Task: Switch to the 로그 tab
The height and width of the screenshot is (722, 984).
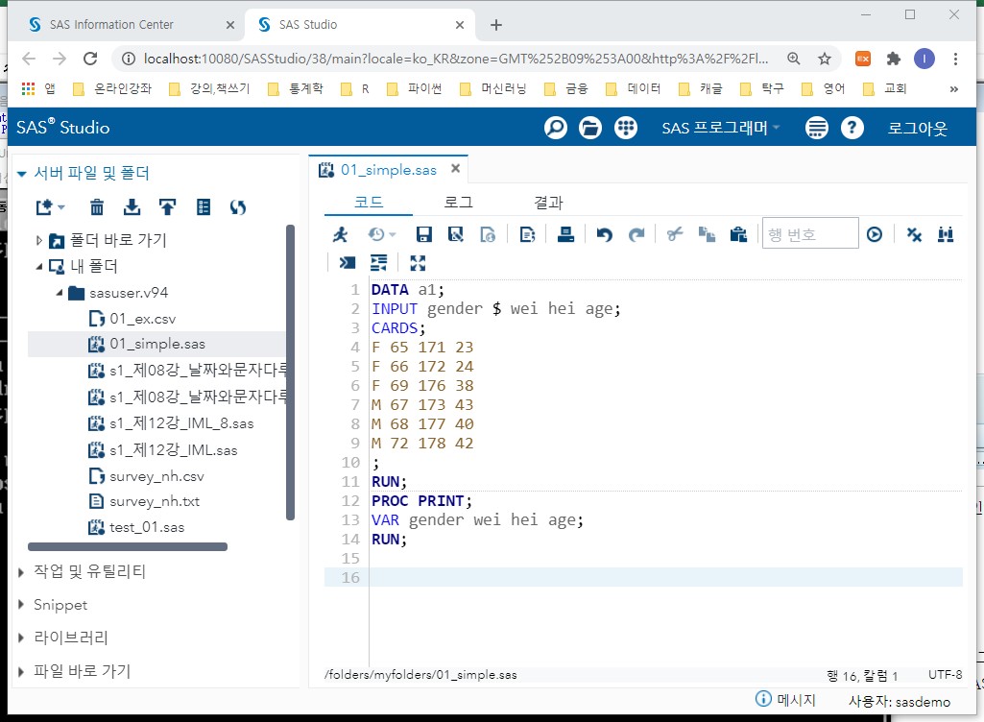Action: [x=459, y=203]
